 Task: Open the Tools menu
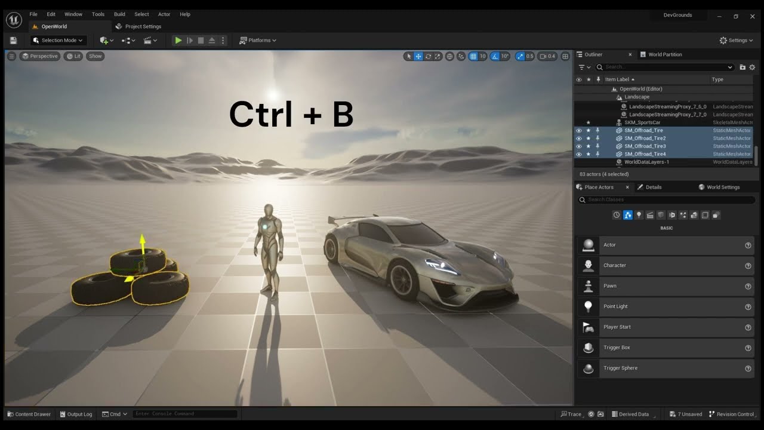[x=98, y=14]
